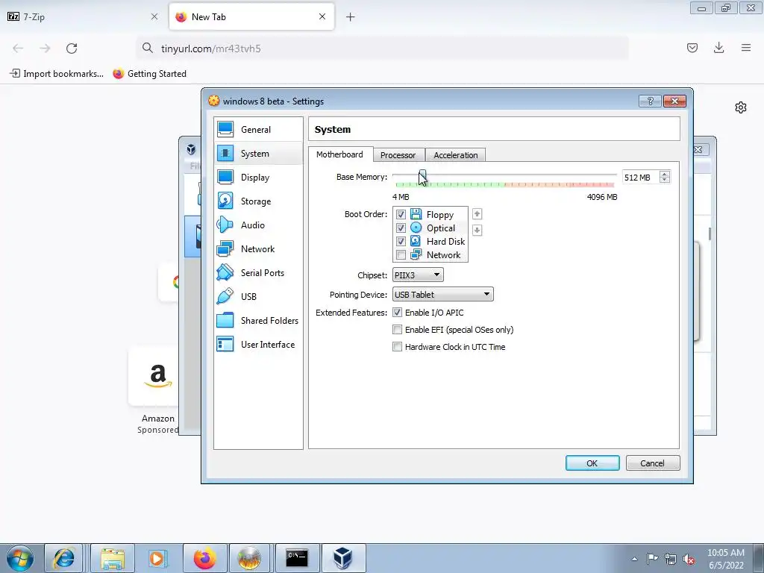Open Windows Explorer from the taskbar
Viewport: 764px width, 573px height.
(113, 558)
